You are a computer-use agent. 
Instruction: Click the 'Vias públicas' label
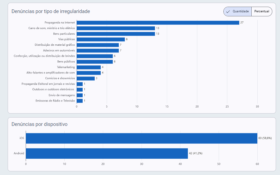point(66,39)
